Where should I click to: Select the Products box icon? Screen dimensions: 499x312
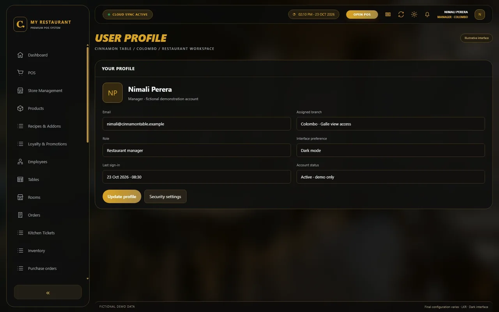click(x=20, y=108)
